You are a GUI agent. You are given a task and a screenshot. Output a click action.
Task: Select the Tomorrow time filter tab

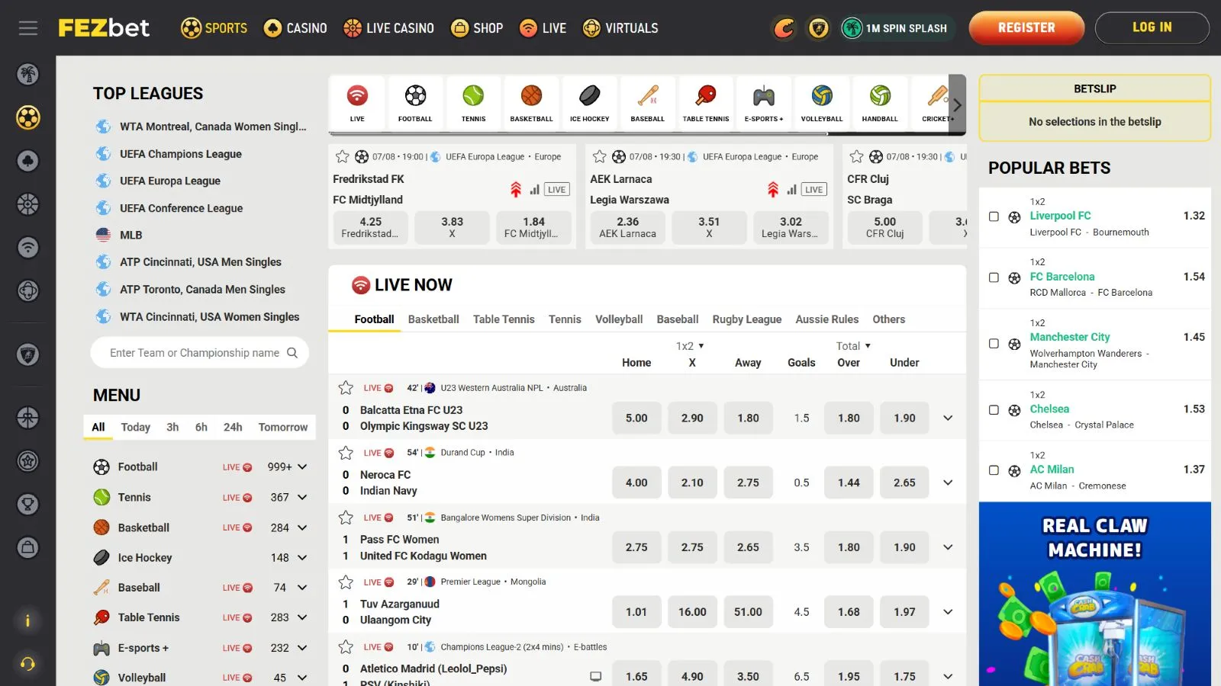coord(282,427)
